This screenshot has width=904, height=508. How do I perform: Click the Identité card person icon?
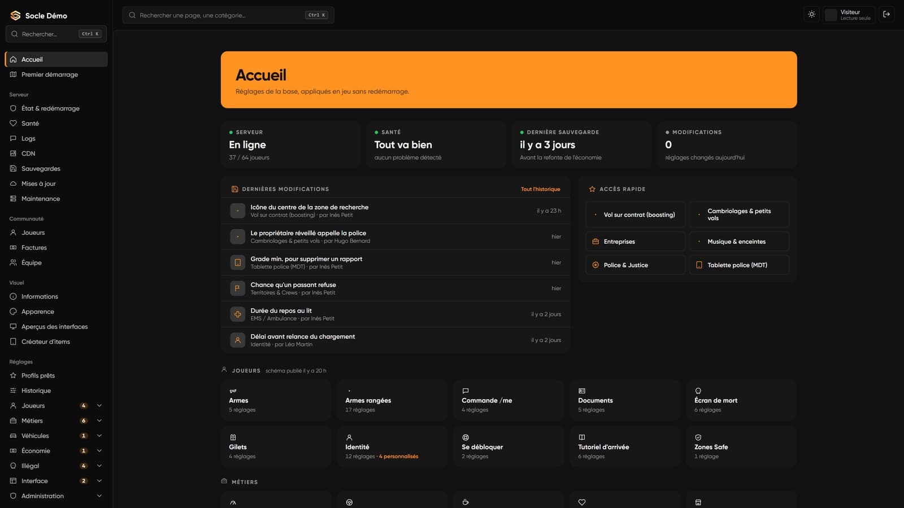(x=349, y=437)
